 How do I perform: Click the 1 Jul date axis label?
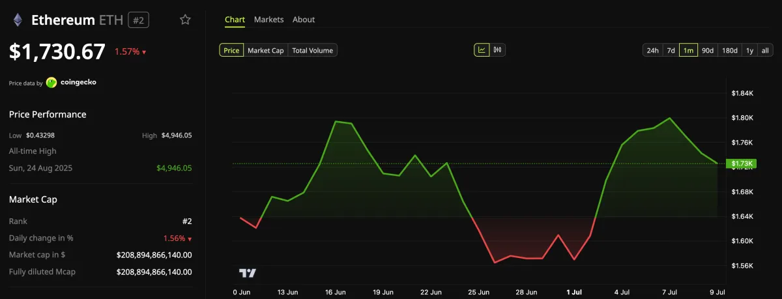click(x=574, y=292)
